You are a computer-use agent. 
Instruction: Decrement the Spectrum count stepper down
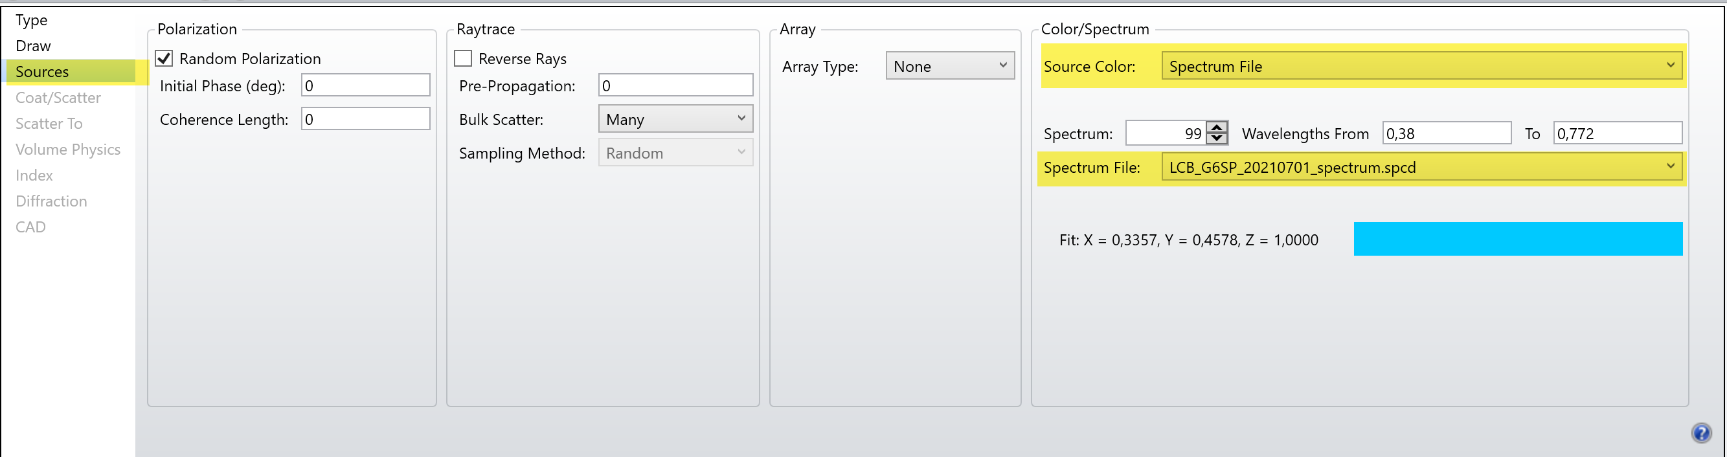[1217, 139]
